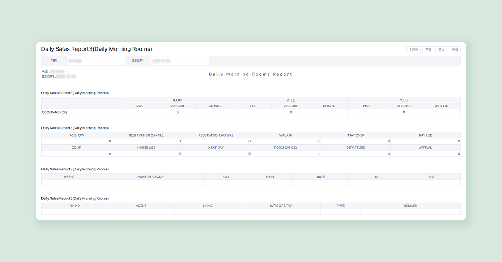Click the Y.T.D column group header
This screenshot has height=262, width=502.
(404, 100)
